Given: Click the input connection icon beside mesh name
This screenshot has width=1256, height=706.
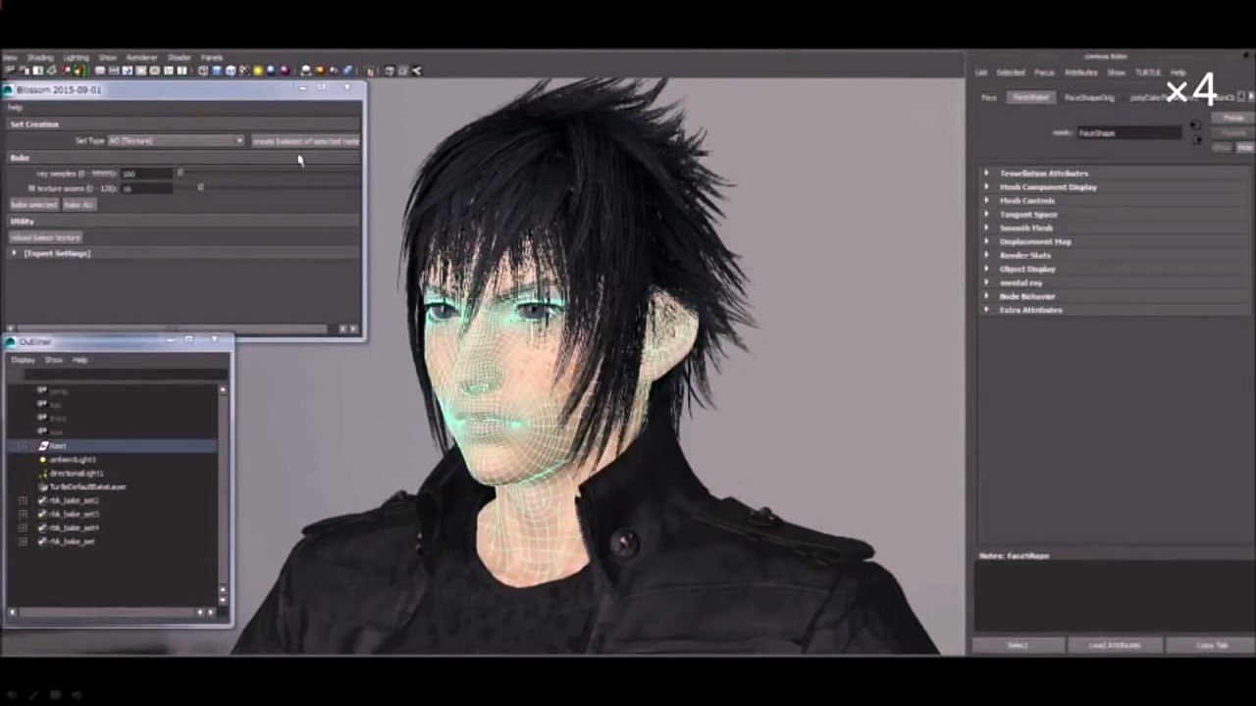Looking at the screenshot, I should (1195, 126).
